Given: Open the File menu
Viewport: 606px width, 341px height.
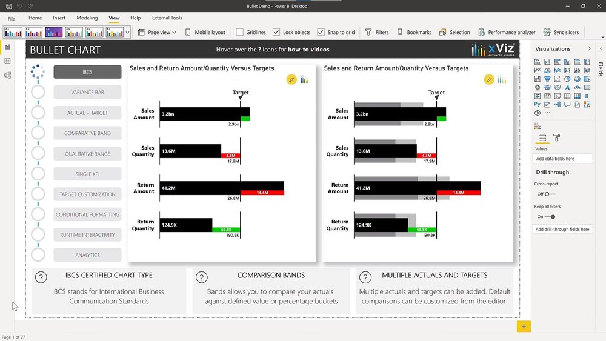Looking at the screenshot, I should 12,18.
